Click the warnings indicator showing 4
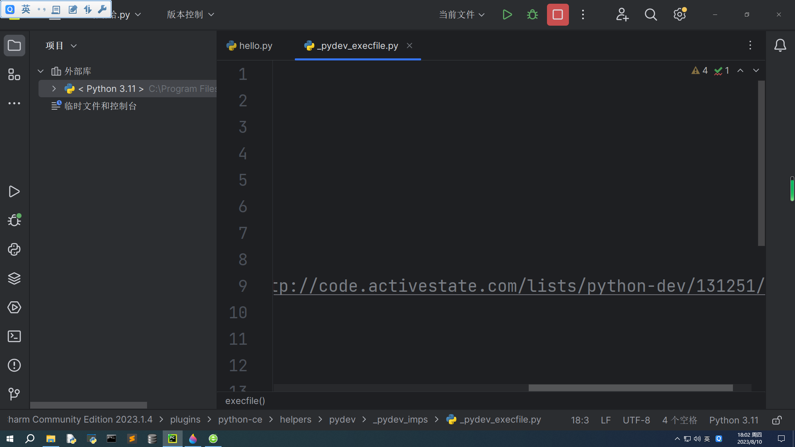The image size is (795, 447). tap(699, 71)
